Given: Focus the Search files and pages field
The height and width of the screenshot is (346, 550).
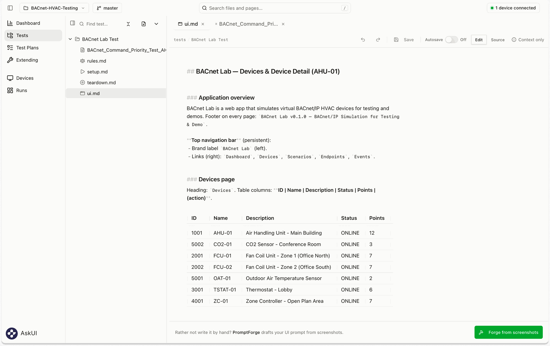Looking at the screenshot, I should (x=275, y=8).
